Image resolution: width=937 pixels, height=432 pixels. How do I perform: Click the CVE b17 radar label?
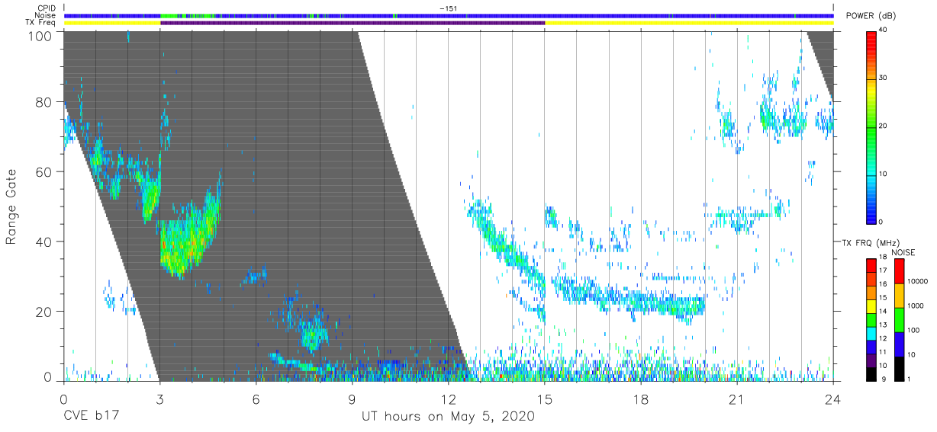pyautogui.click(x=93, y=416)
